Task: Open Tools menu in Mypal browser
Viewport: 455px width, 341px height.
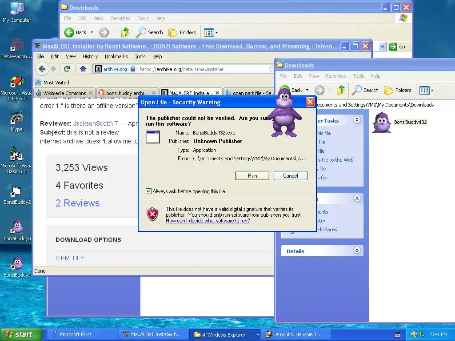Action: [x=140, y=56]
